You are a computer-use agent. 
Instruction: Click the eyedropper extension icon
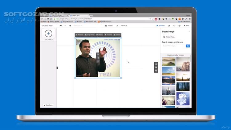[186, 19]
